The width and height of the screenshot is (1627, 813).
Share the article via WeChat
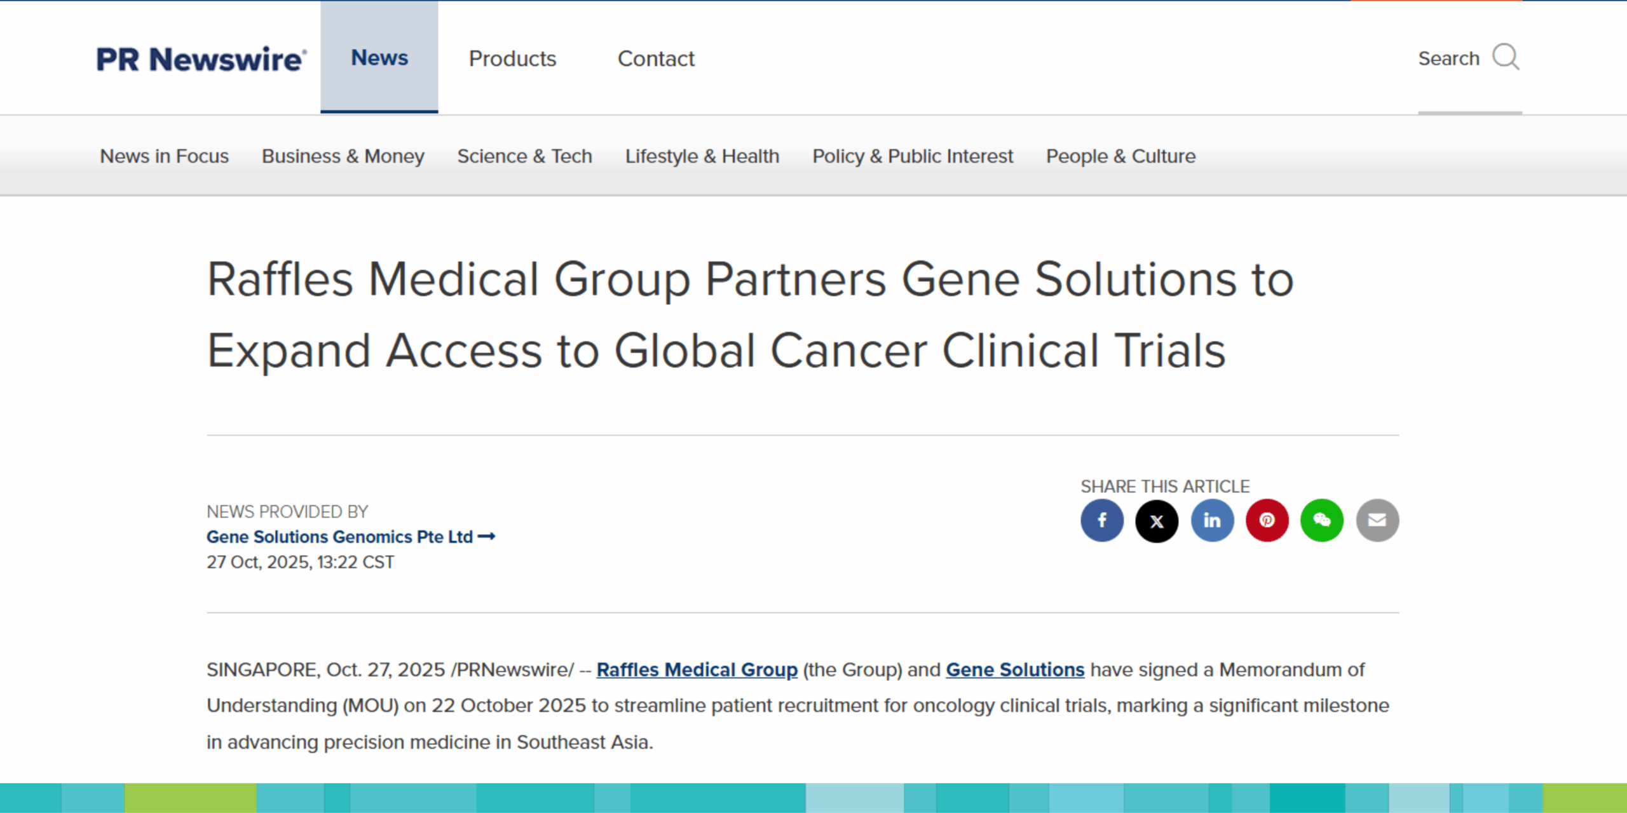[x=1322, y=520]
